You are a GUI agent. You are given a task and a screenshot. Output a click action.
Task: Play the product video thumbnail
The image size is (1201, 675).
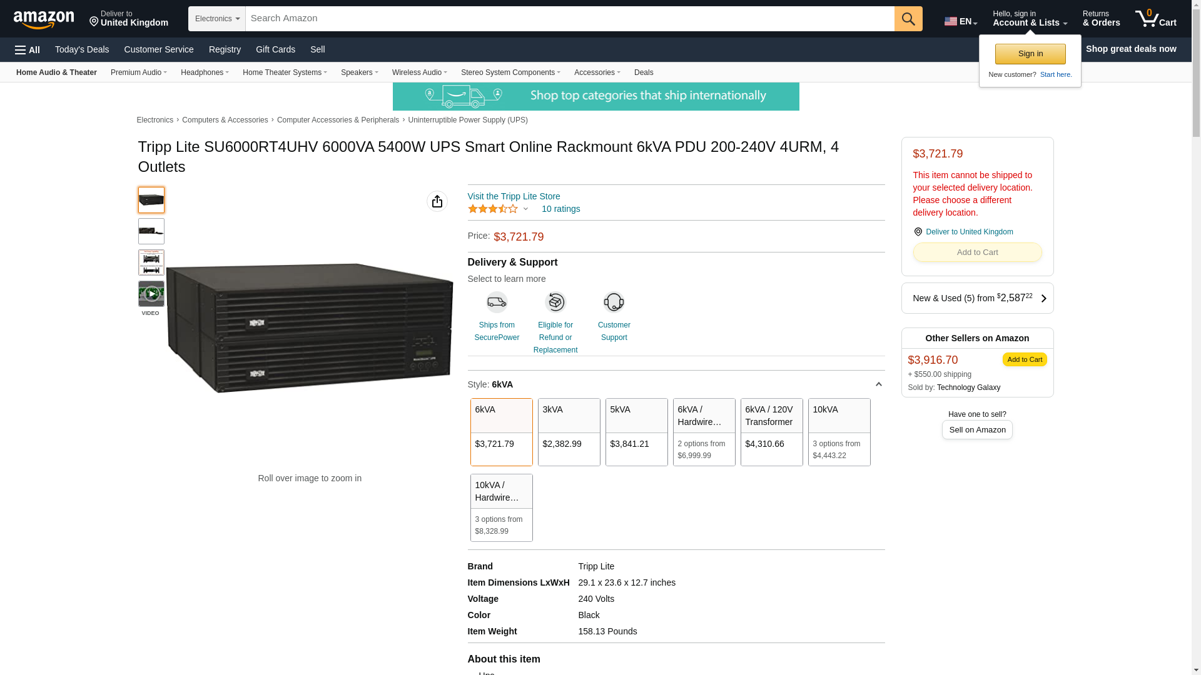[x=151, y=294]
